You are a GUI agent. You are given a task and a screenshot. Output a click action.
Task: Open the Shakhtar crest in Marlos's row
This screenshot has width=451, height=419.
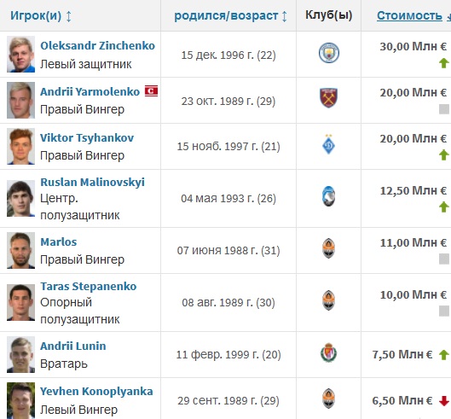coord(328,248)
